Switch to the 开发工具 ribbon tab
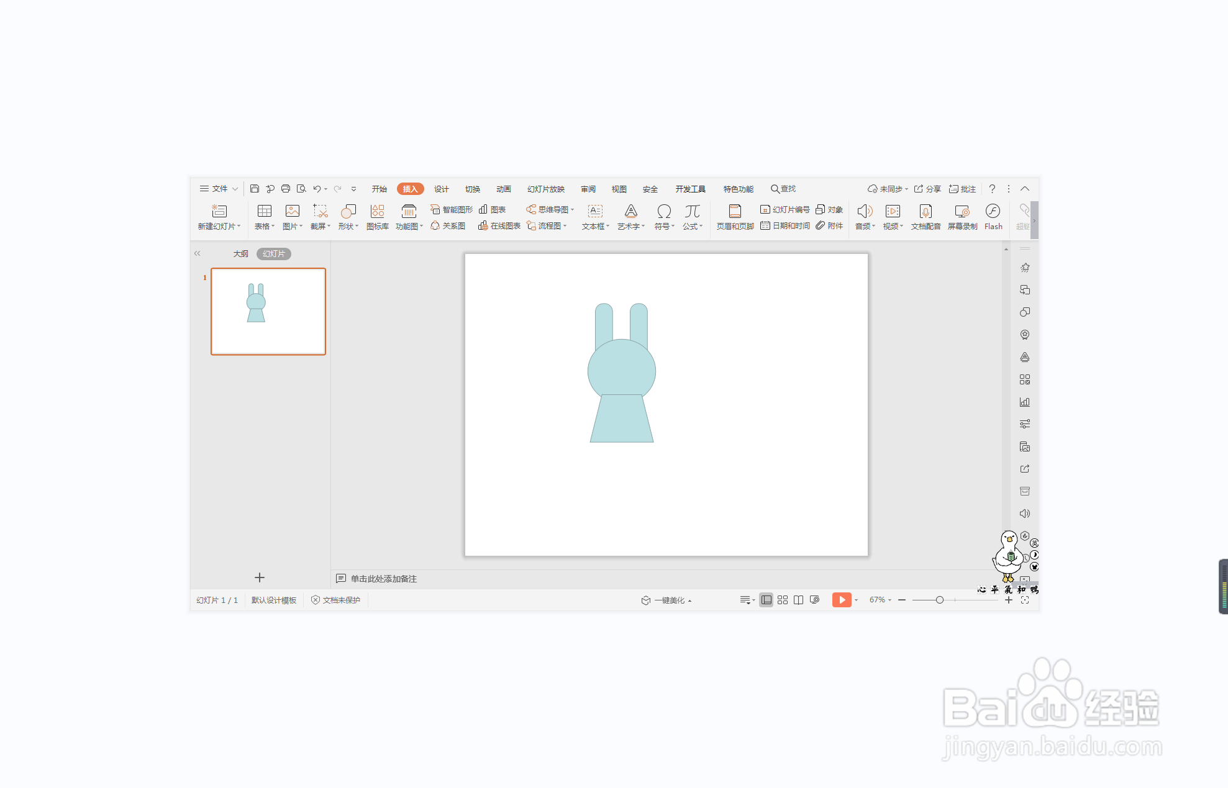 691,189
